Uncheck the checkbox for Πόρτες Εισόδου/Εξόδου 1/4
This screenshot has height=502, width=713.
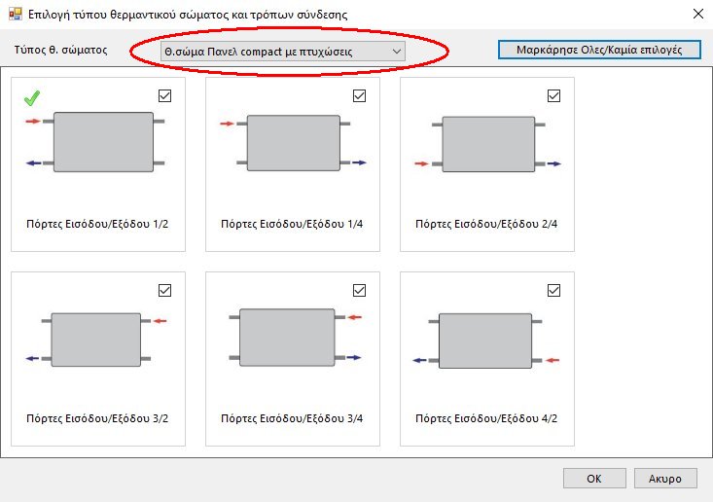pos(359,95)
